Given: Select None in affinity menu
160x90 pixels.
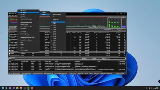Looking at the screenshot, I should pyautogui.click(x=58, y=17).
